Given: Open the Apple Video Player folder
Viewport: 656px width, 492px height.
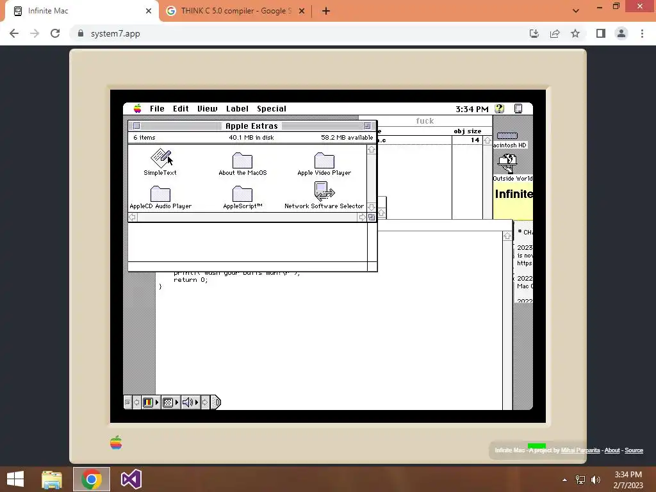Looking at the screenshot, I should point(324,160).
